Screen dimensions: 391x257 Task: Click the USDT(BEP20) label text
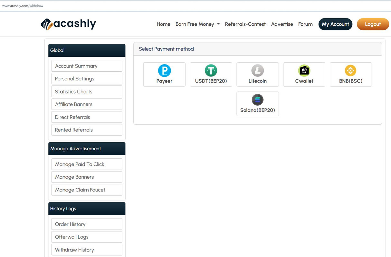pyautogui.click(x=211, y=81)
